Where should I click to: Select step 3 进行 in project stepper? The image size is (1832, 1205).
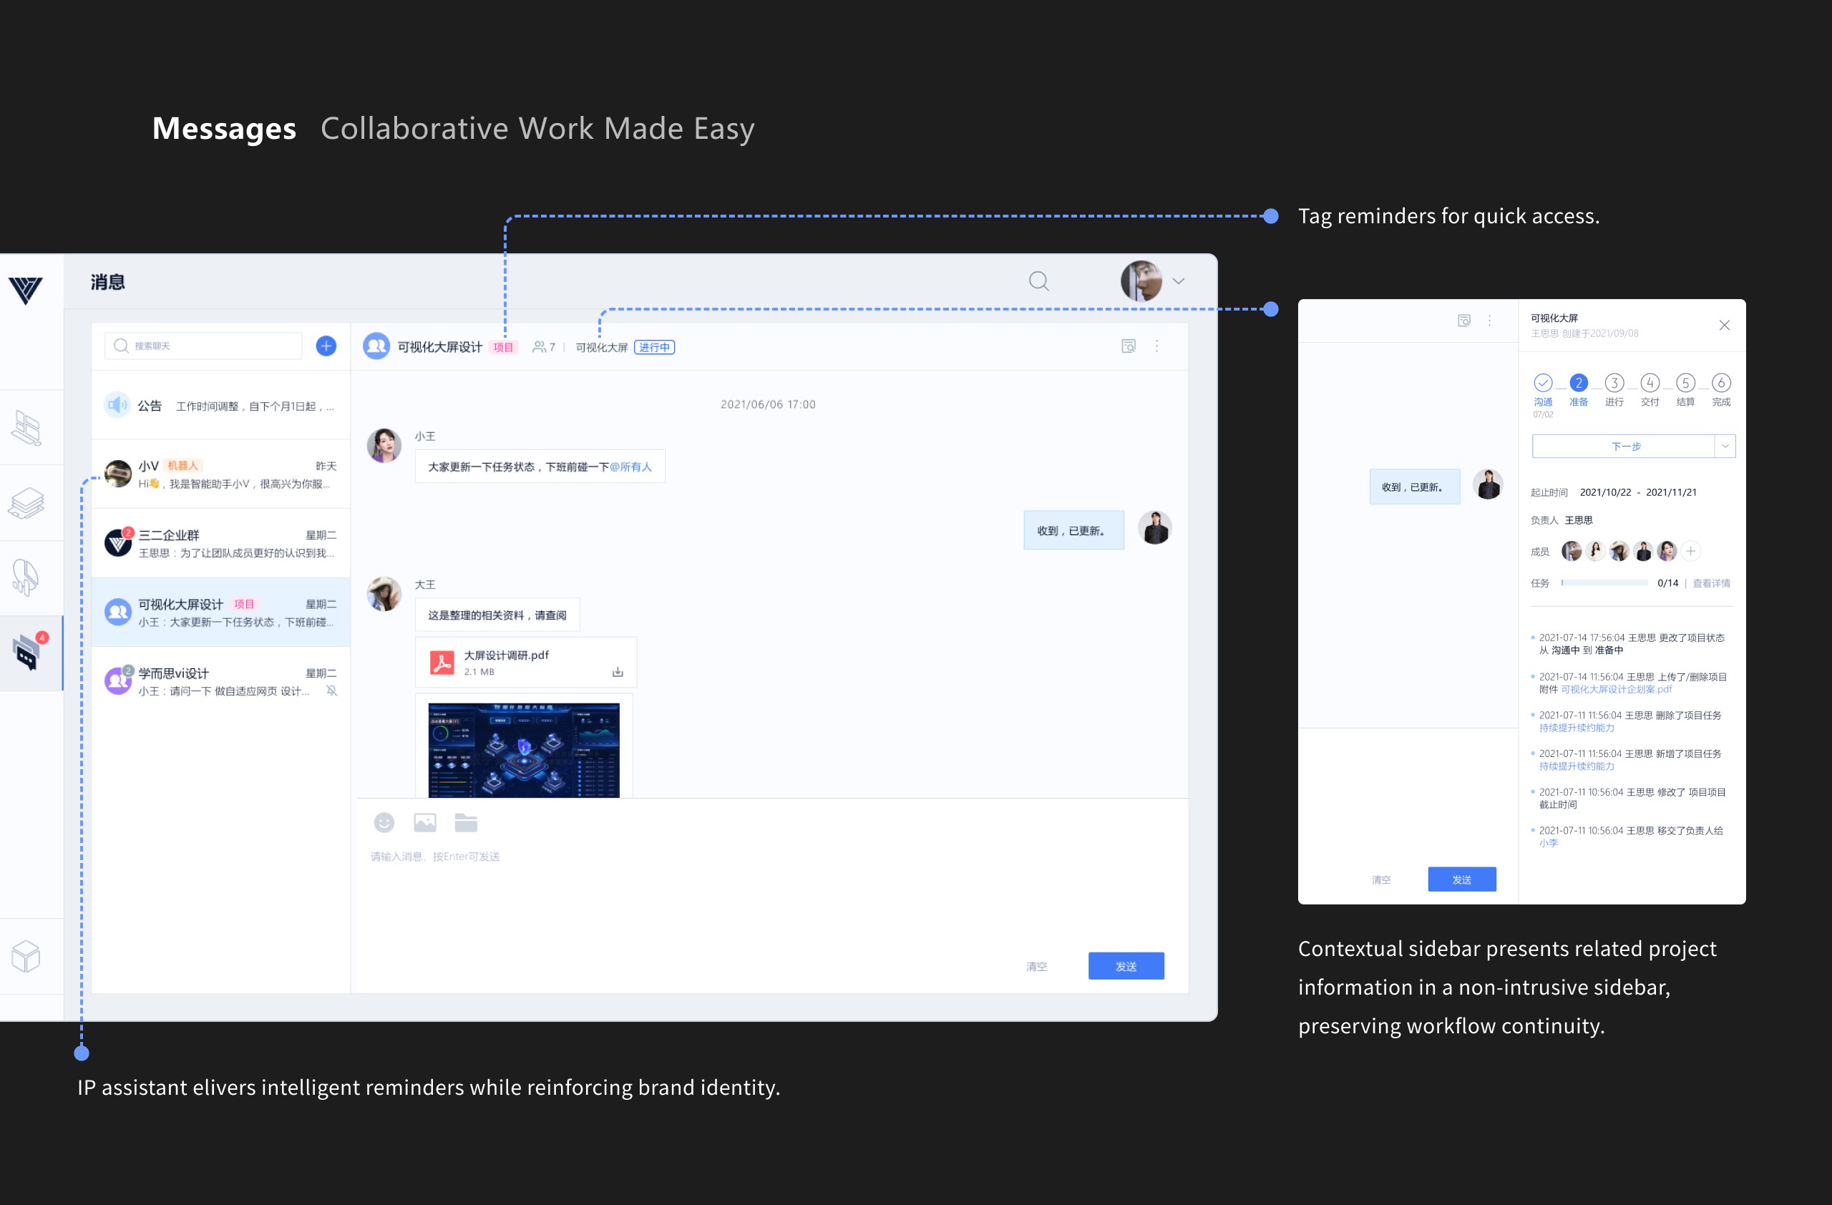click(x=1614, y=384)
